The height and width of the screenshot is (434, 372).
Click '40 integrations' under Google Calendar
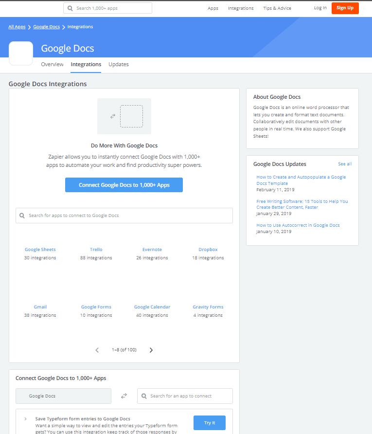(152, 315)
